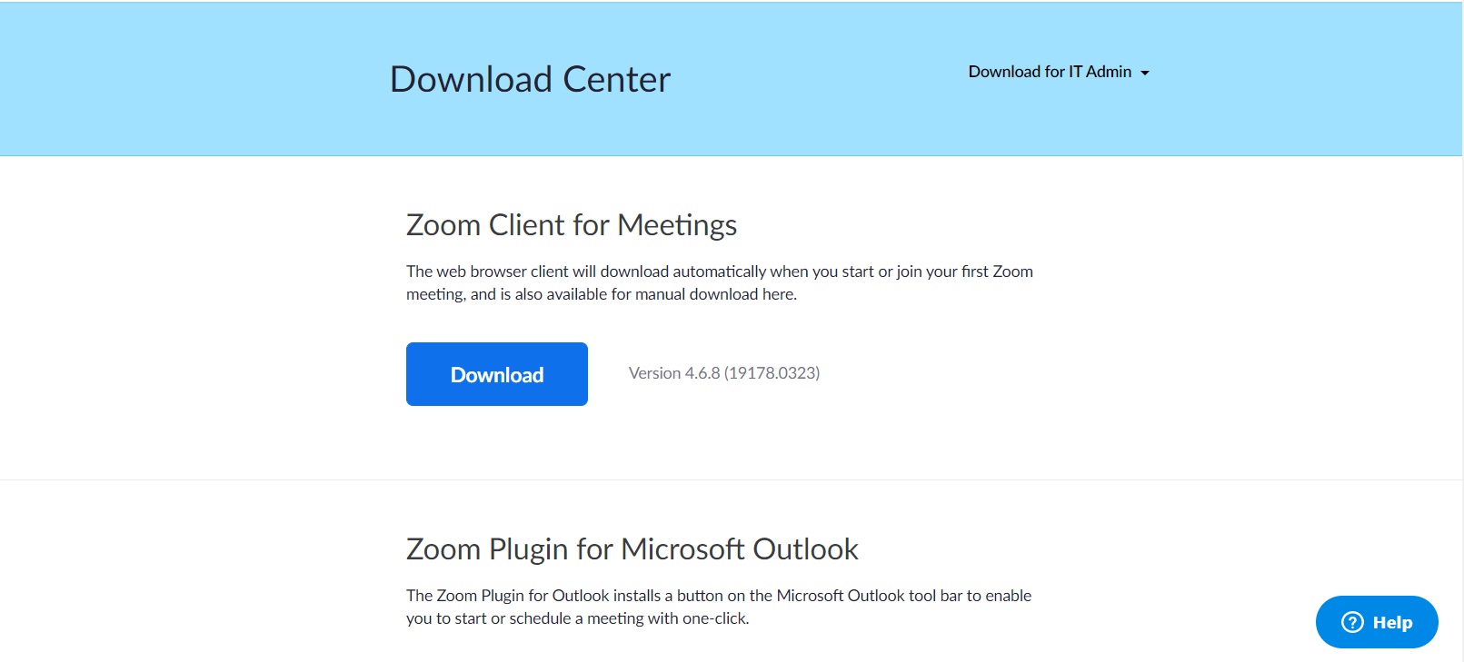The image size is (1464, 662).
Task: Click the divider line between product sections
Action: point(731,479)
